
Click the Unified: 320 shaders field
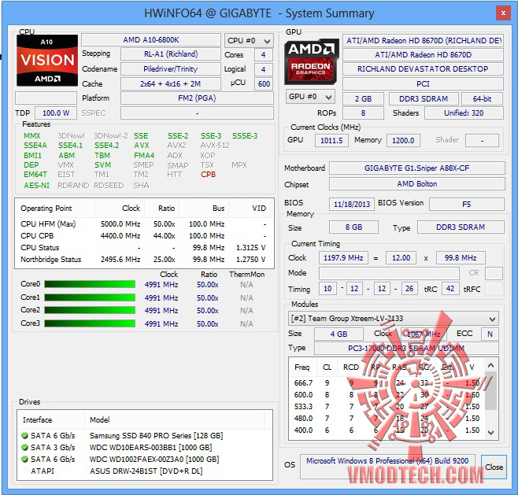point(464,113)
